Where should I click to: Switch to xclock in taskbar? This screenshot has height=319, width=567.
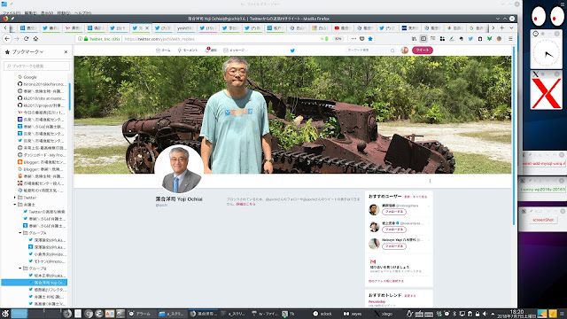coord(322,314)
